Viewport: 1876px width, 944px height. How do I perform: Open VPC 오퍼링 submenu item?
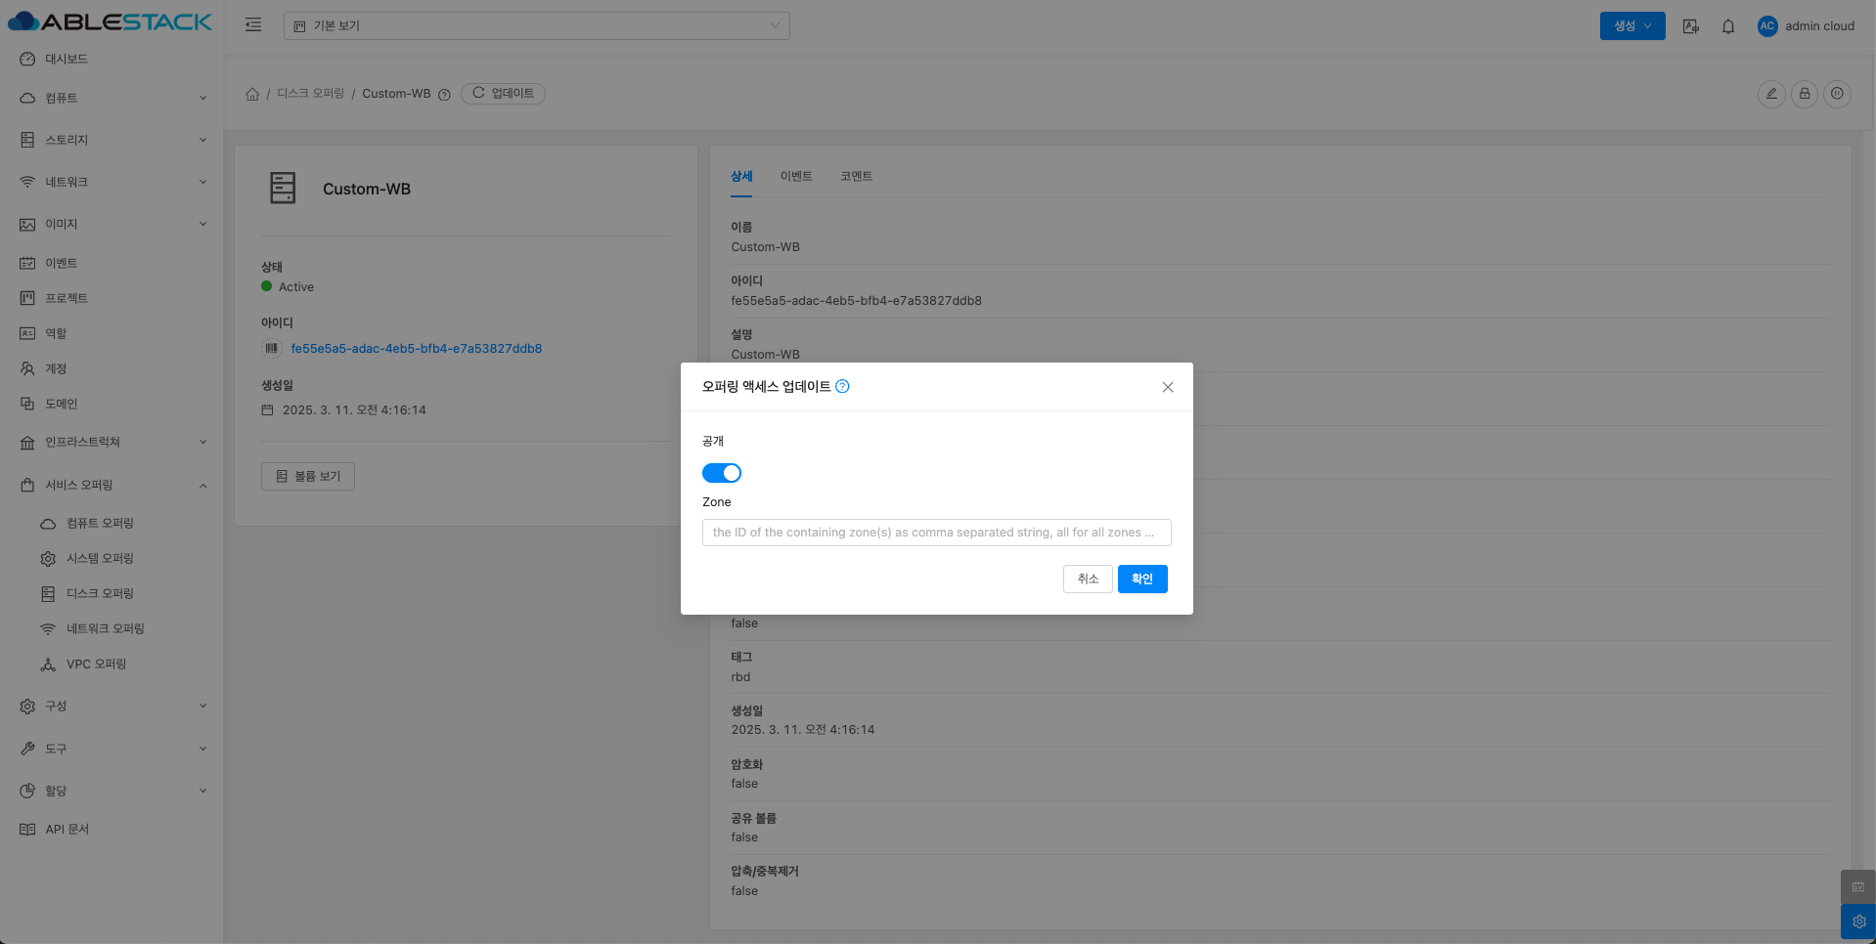[112, 664]
